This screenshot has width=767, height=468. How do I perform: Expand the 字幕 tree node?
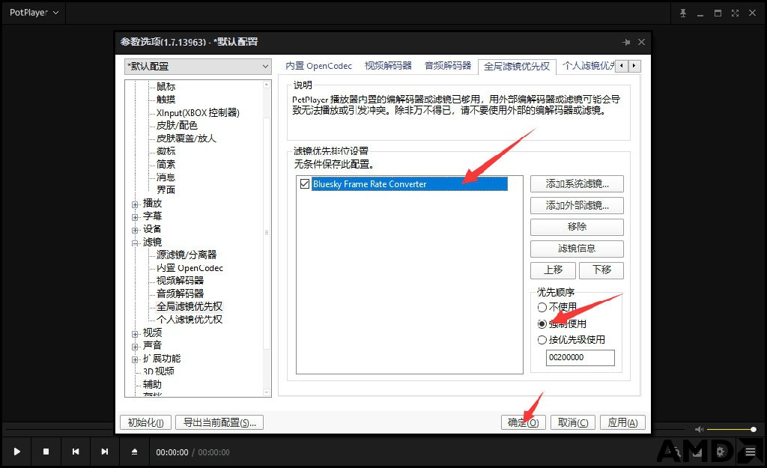click(135, 217)
